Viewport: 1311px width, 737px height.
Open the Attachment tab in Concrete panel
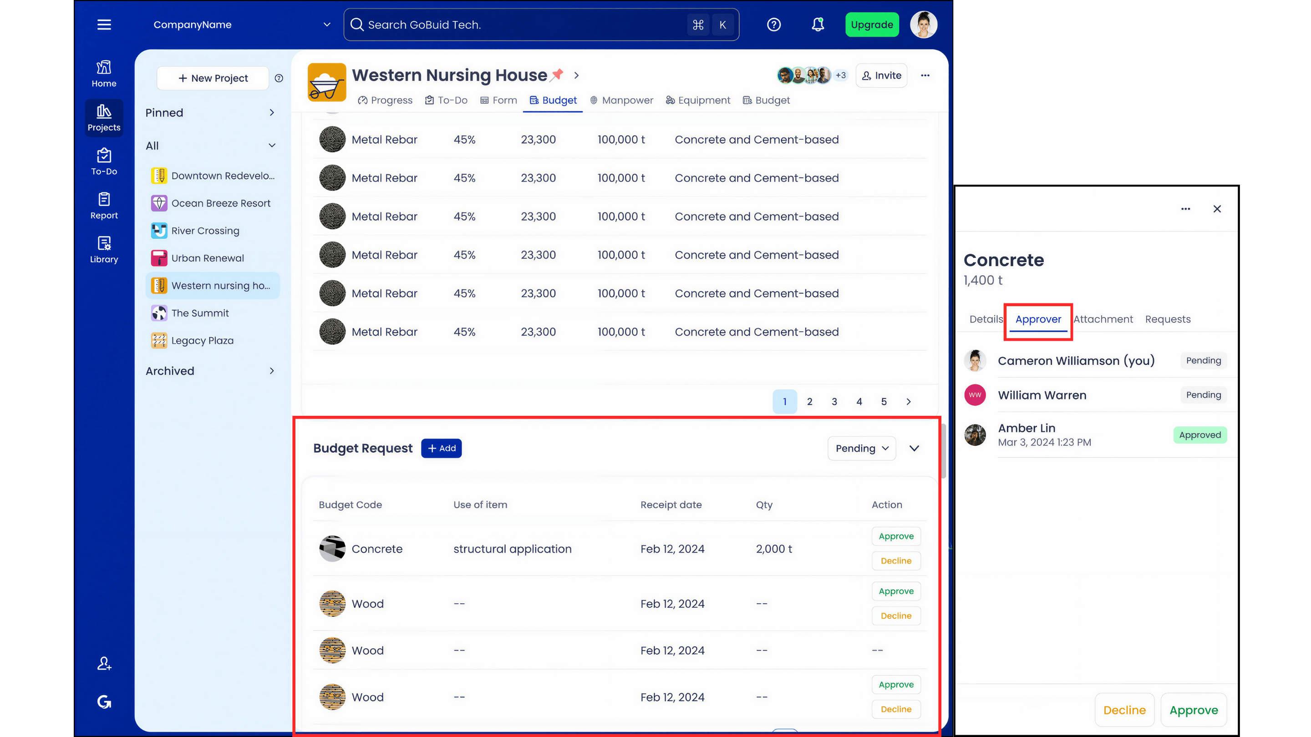[x=1103, y=319]
